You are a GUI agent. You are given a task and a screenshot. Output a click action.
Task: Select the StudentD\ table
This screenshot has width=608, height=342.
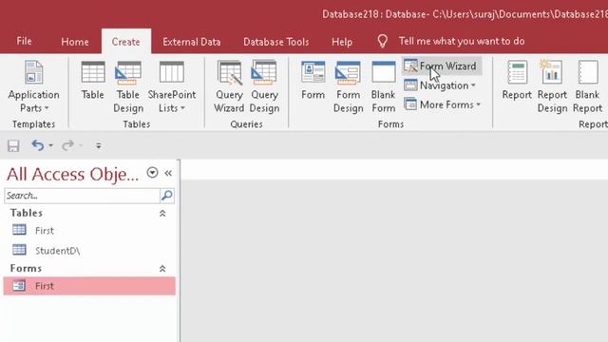(89, 251)
